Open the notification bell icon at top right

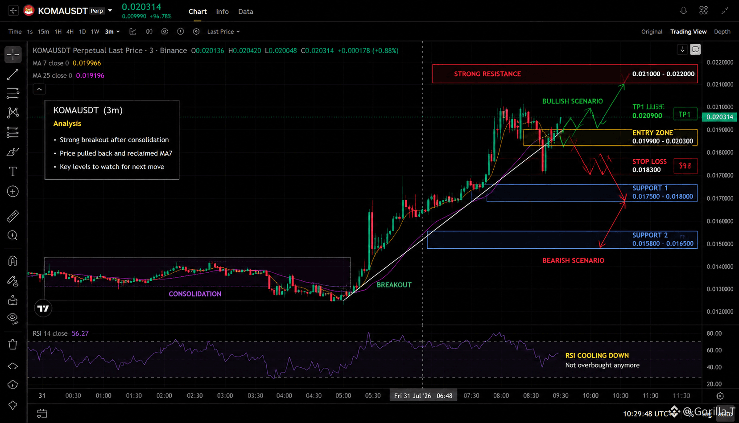point(683,10)
